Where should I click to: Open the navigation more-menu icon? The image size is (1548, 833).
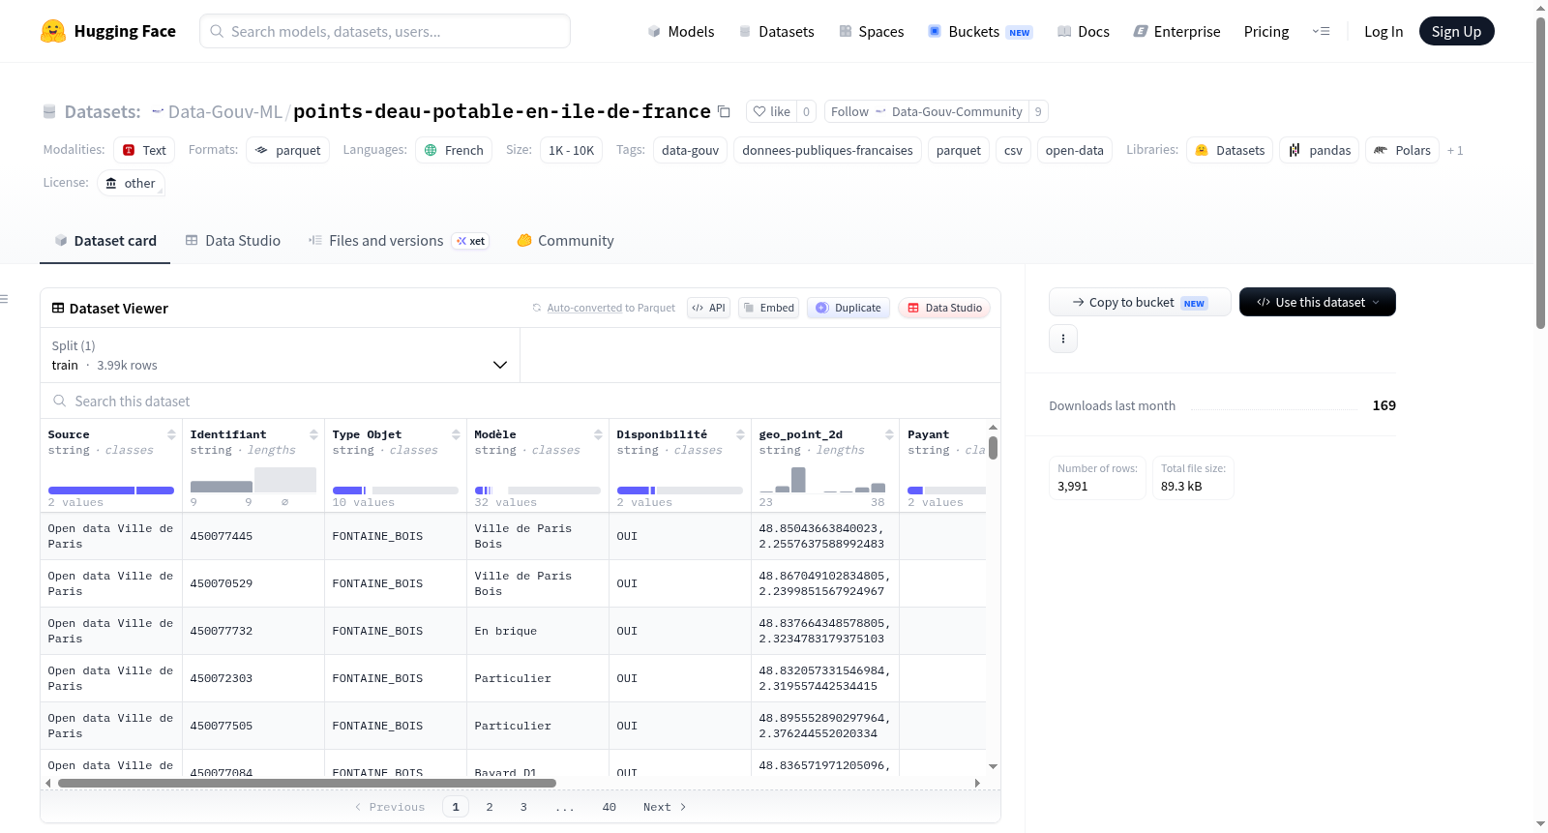(x=1321, y=31)
